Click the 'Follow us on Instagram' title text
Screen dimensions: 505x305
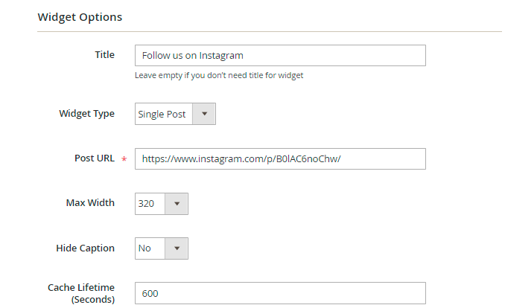click(192, 55)
